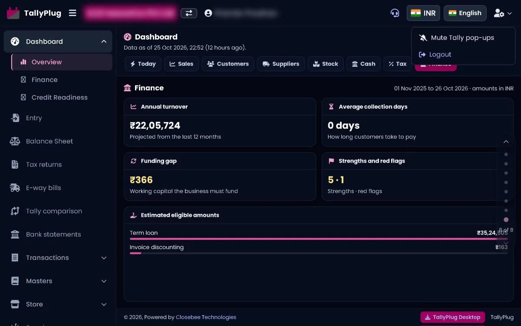Click the Transactions receipt icon

click(x=15, y=258)
